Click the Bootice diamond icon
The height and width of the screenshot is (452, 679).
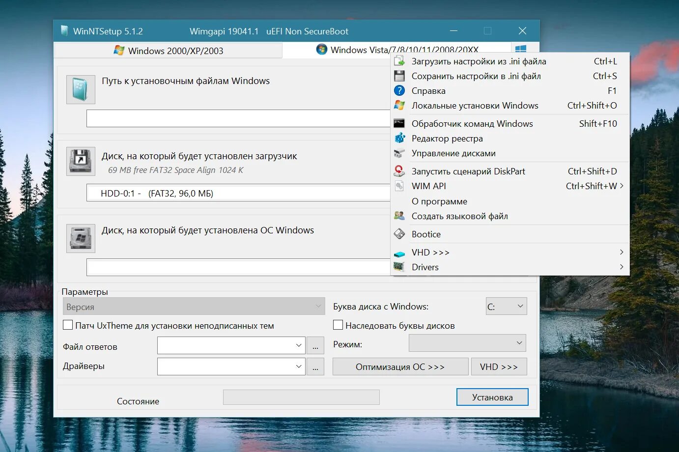(x=399, y=234)
